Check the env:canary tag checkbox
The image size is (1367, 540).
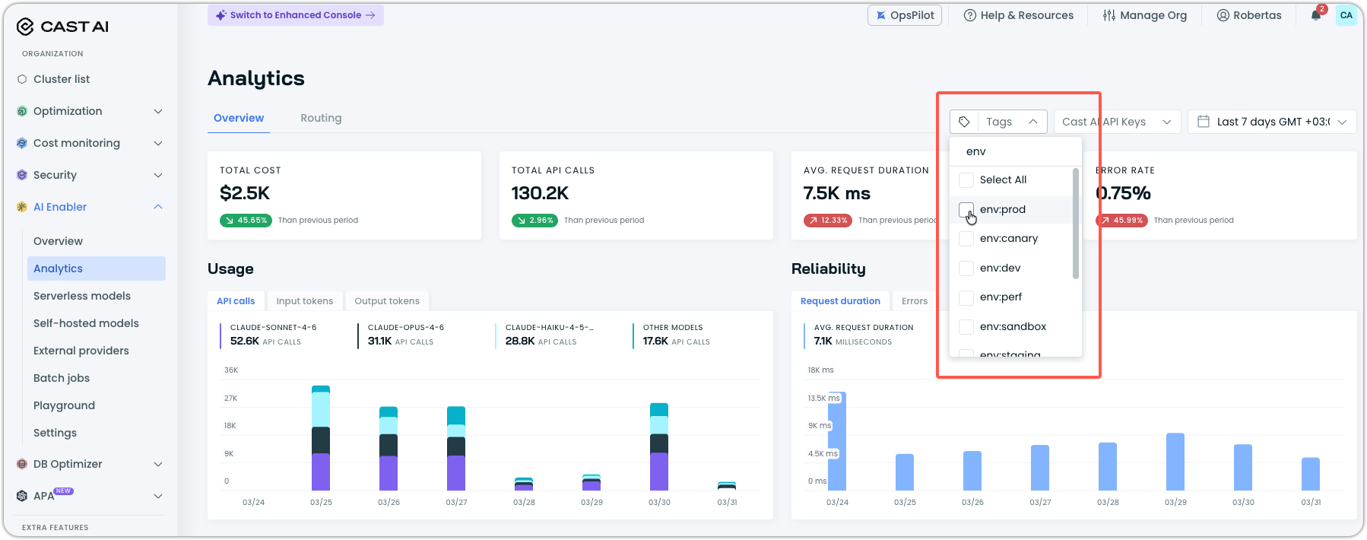click(x=966, y=239)
